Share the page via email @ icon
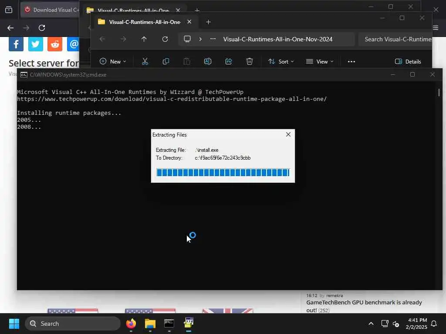The height and width of the screenshot is (334, 446). (x=73, y=44)
